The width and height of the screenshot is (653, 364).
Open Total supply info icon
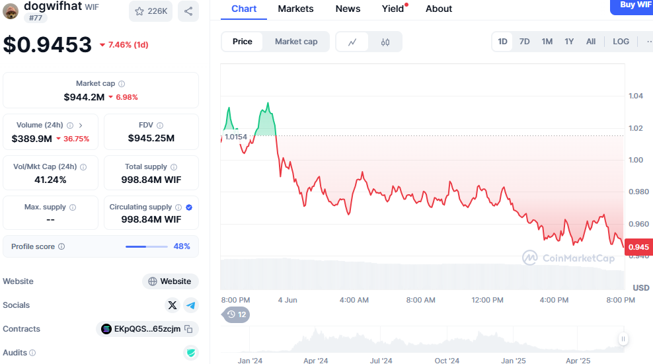pos(174,167)
